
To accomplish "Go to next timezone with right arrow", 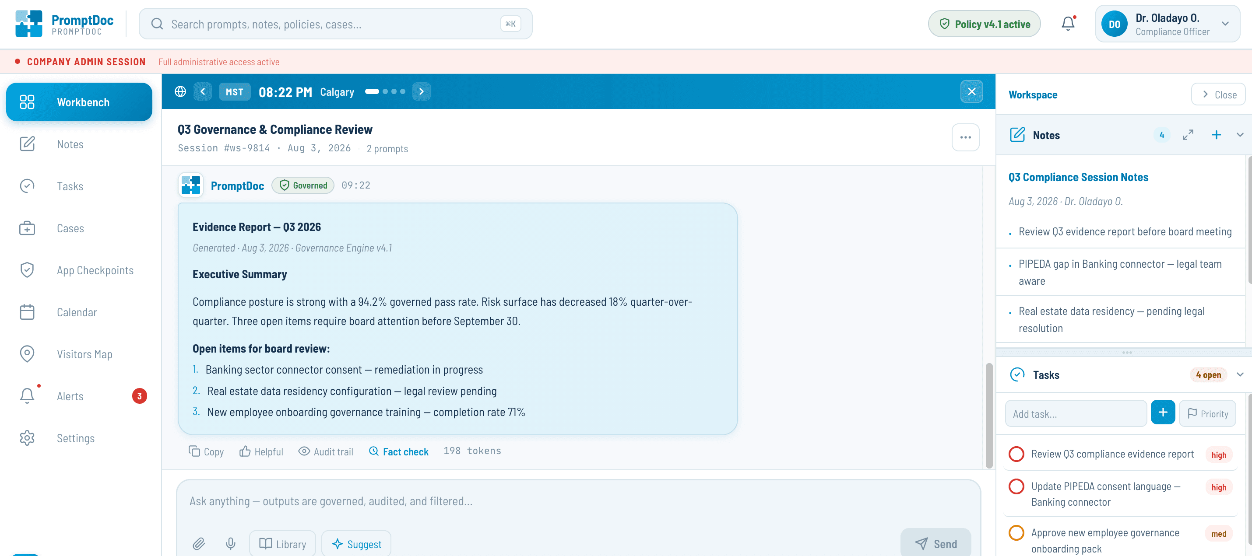I will [422, 92].
